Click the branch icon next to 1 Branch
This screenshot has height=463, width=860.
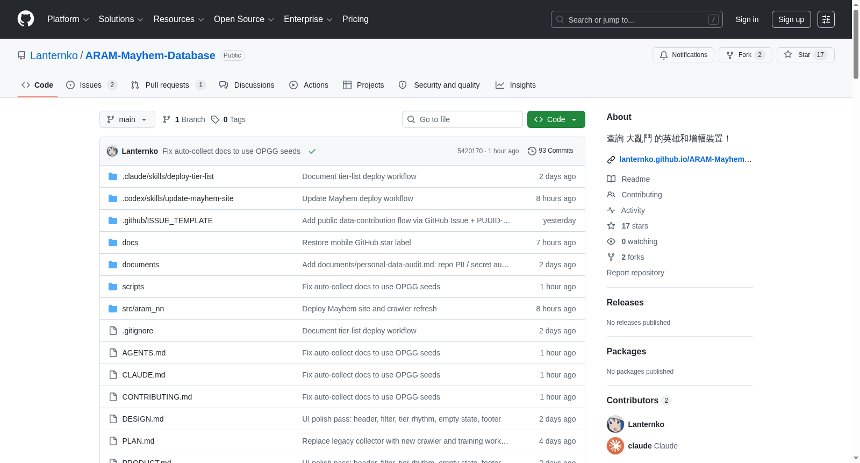tap(167, 119)
